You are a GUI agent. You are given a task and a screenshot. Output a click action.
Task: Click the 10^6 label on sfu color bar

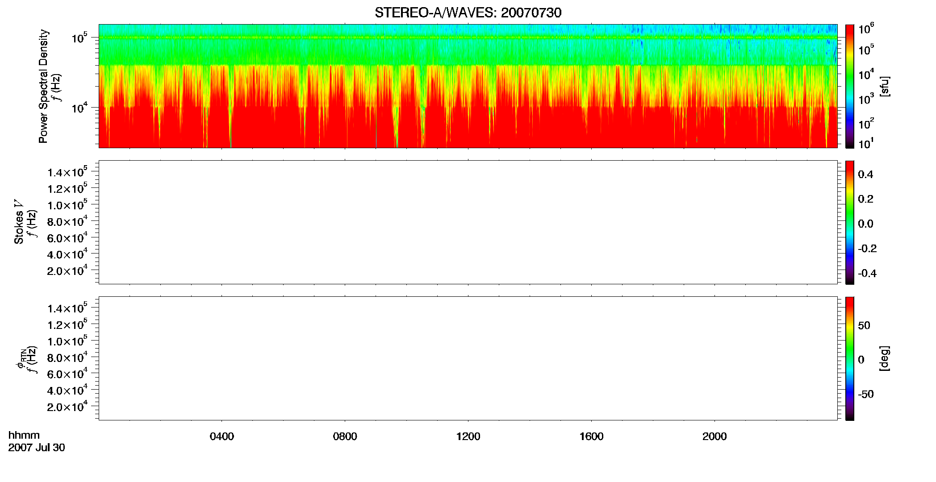(866, 29)
